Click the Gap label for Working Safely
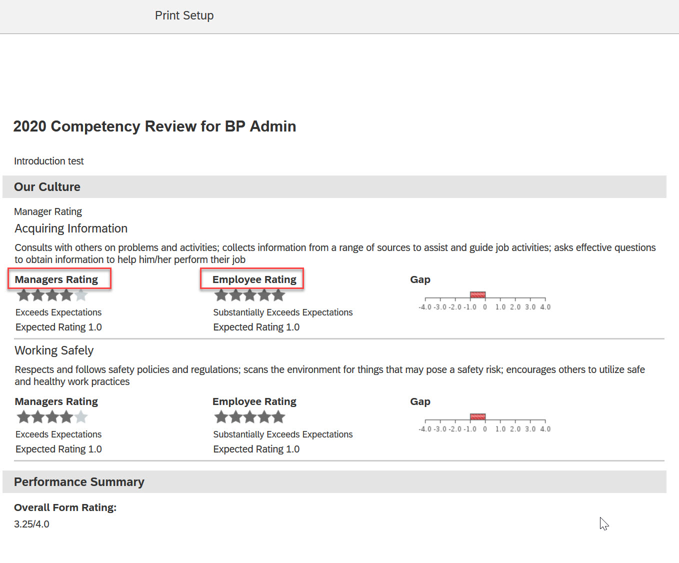This screenshot has width=679, height=563. 420,401
